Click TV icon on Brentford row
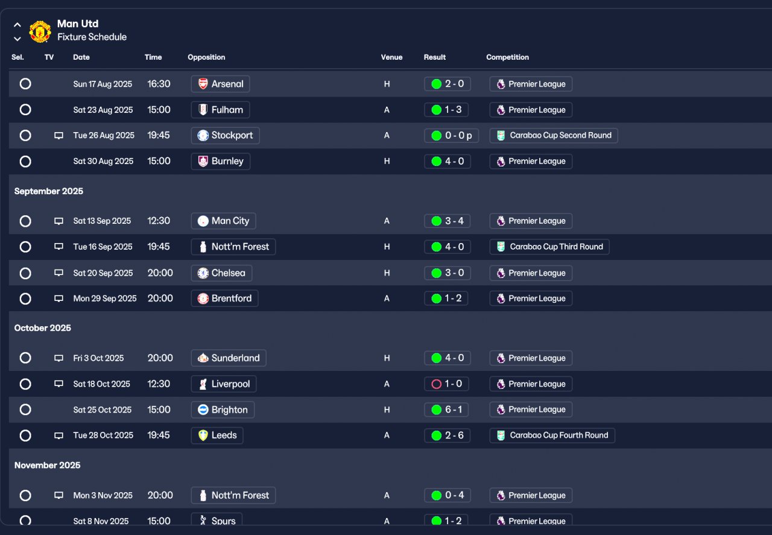 [x=59, y=299]
